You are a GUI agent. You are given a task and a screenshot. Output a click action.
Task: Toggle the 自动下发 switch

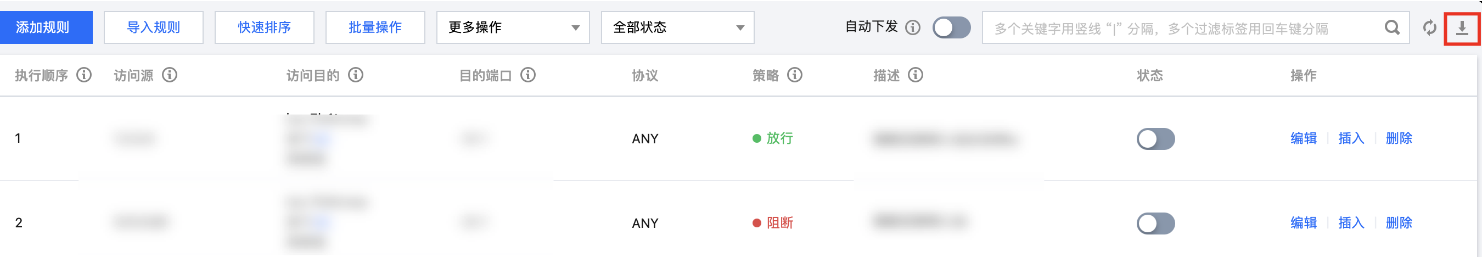coord(952,27)
